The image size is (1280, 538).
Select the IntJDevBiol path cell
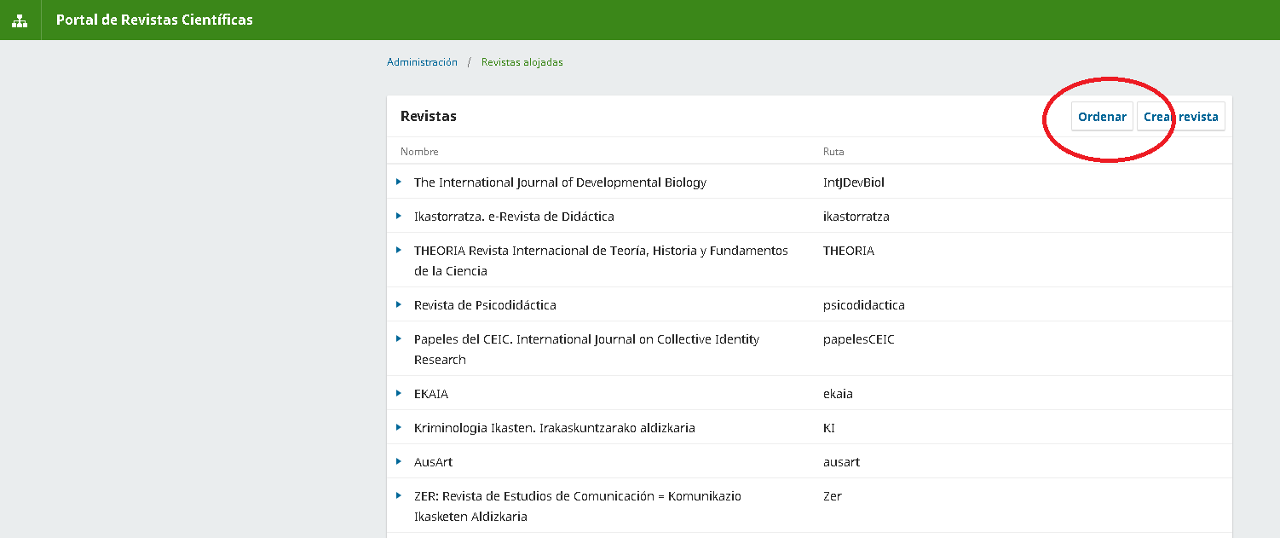pos(854,182)
